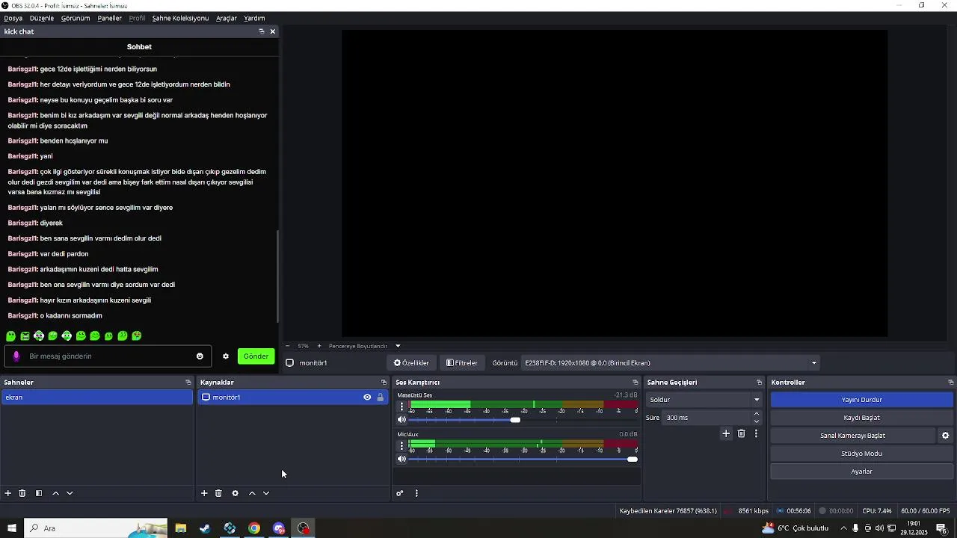
Task: Open advanced audio properties gears icon
Action: (x=400, y=493)
